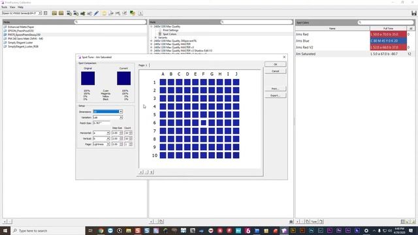
Task: Select patch A1 in the grid
Action: [163, 82]
